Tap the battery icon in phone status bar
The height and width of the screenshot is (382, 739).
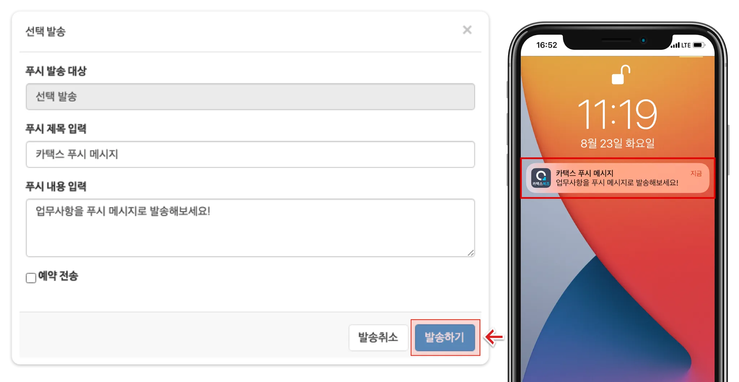699,45
